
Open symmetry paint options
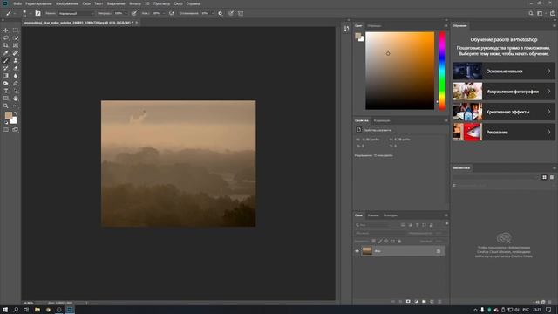[241, 13]
